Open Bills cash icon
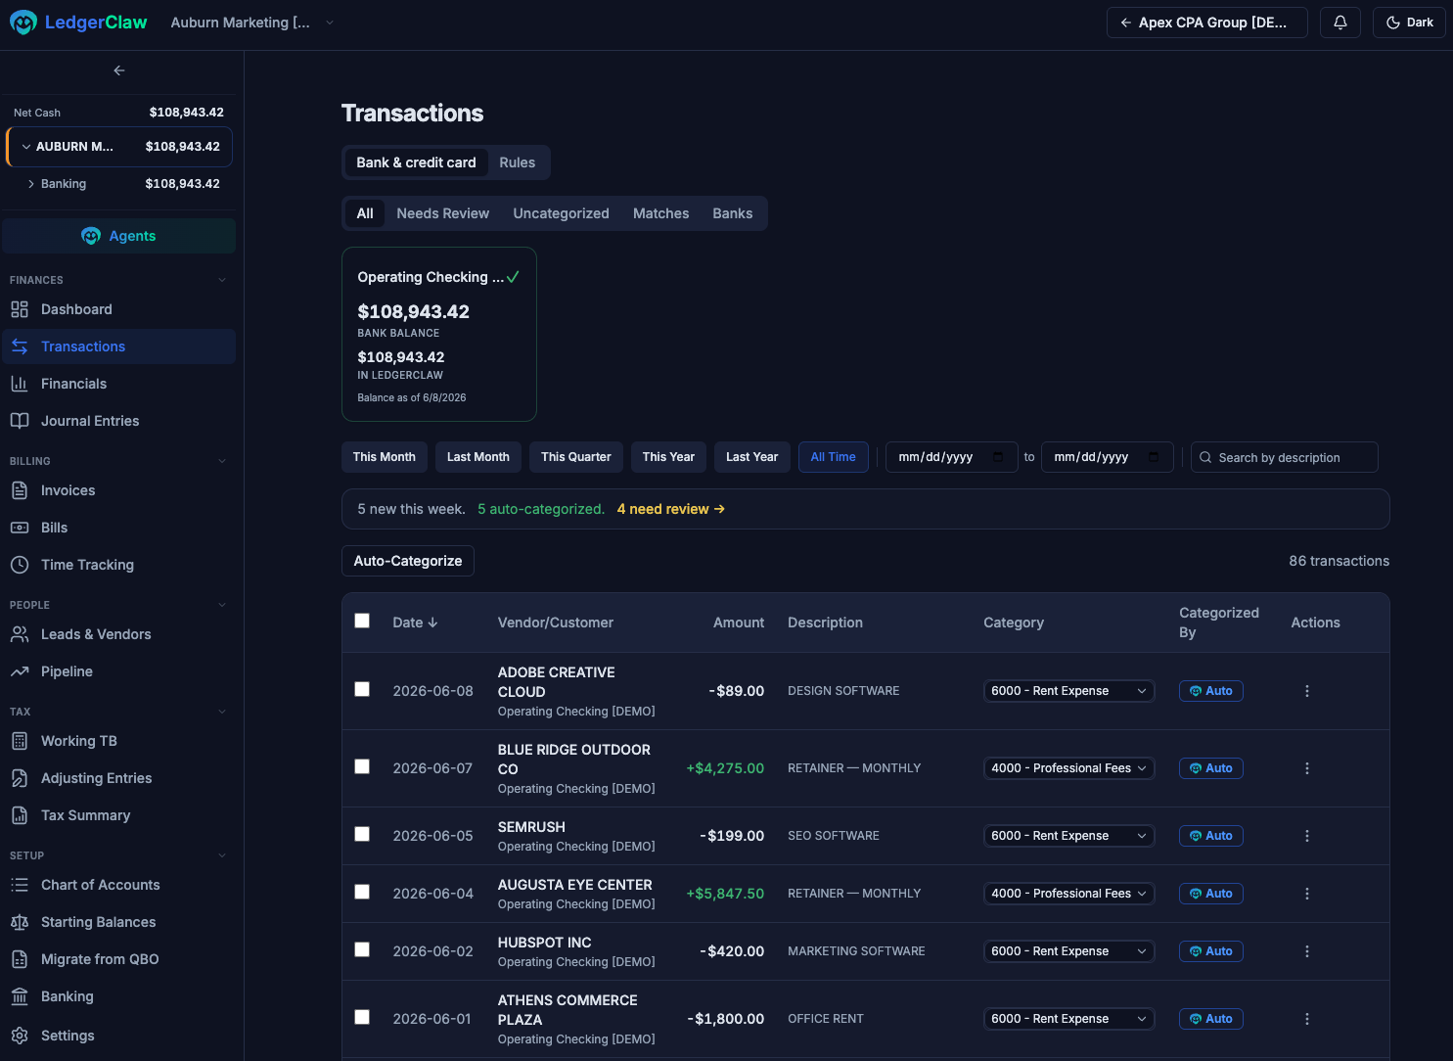The height and width of the screenshot is (1061, 1453). [20, 528]
